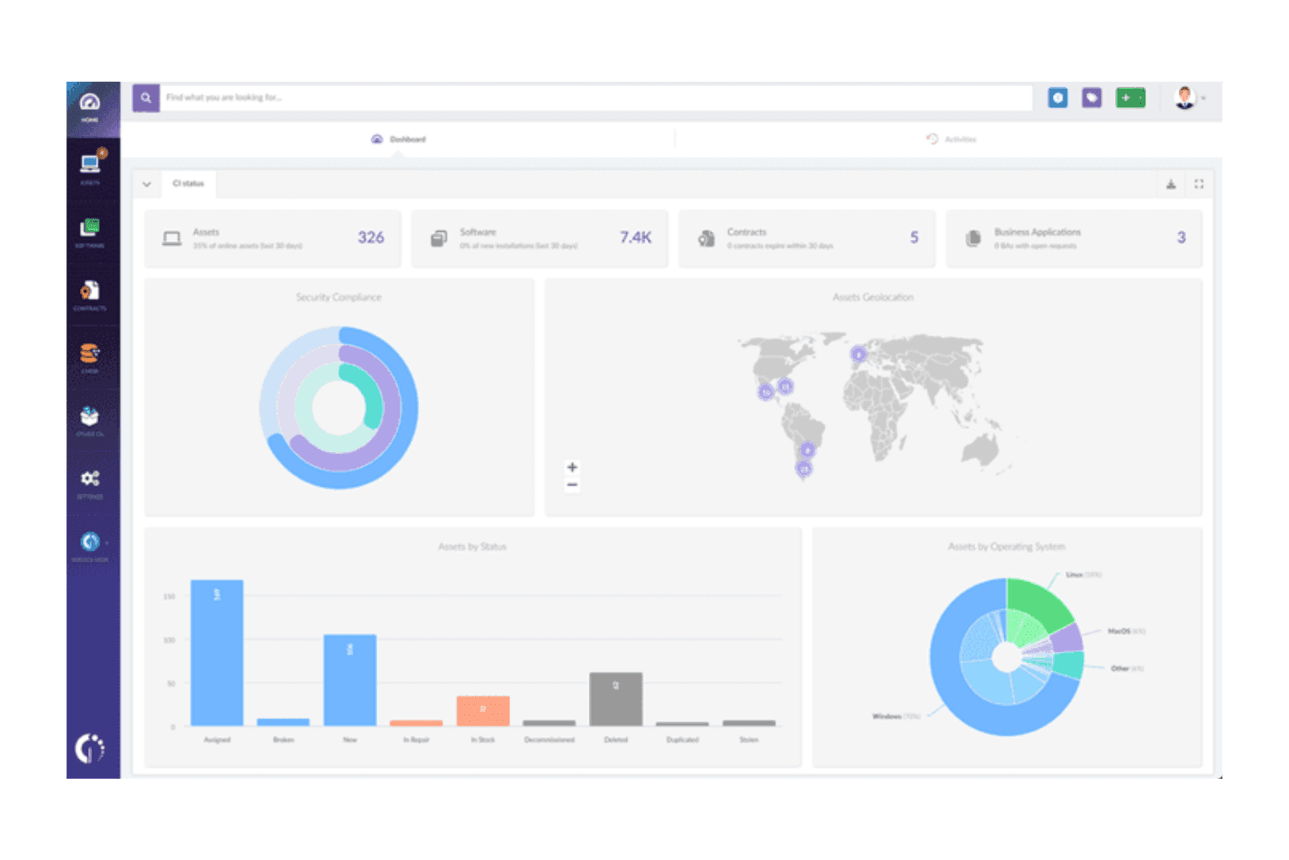The width and height of the screenshot is (1289, 860).
Task: Open the green plus add-new dropdown
Action: (1130, 98)
